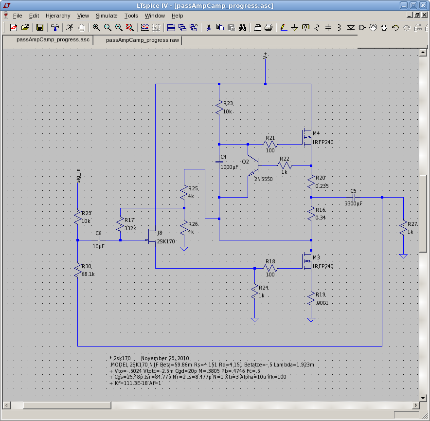Click the sig_in net label
The width and height of the screenshot is (430, 421).
78,176
